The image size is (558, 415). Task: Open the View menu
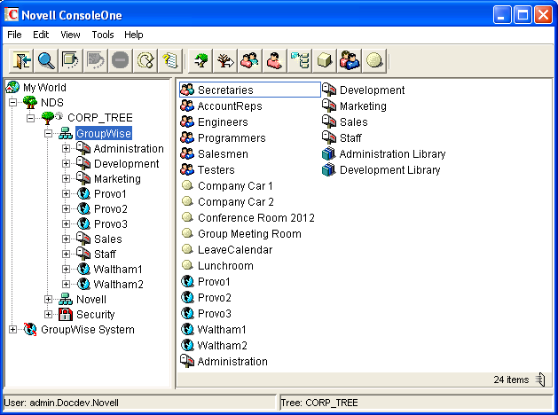point(70,35)
